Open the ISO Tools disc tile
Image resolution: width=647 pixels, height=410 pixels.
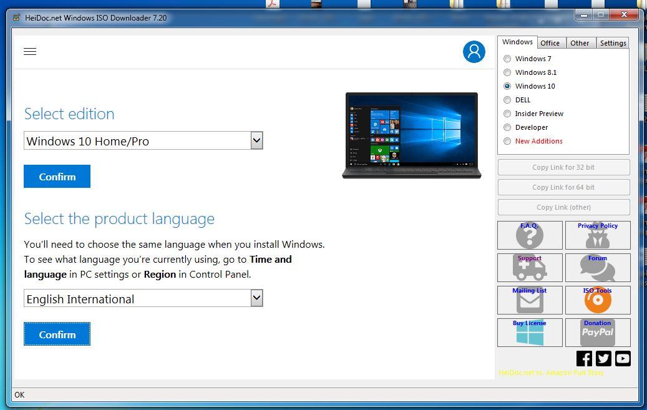598,300
